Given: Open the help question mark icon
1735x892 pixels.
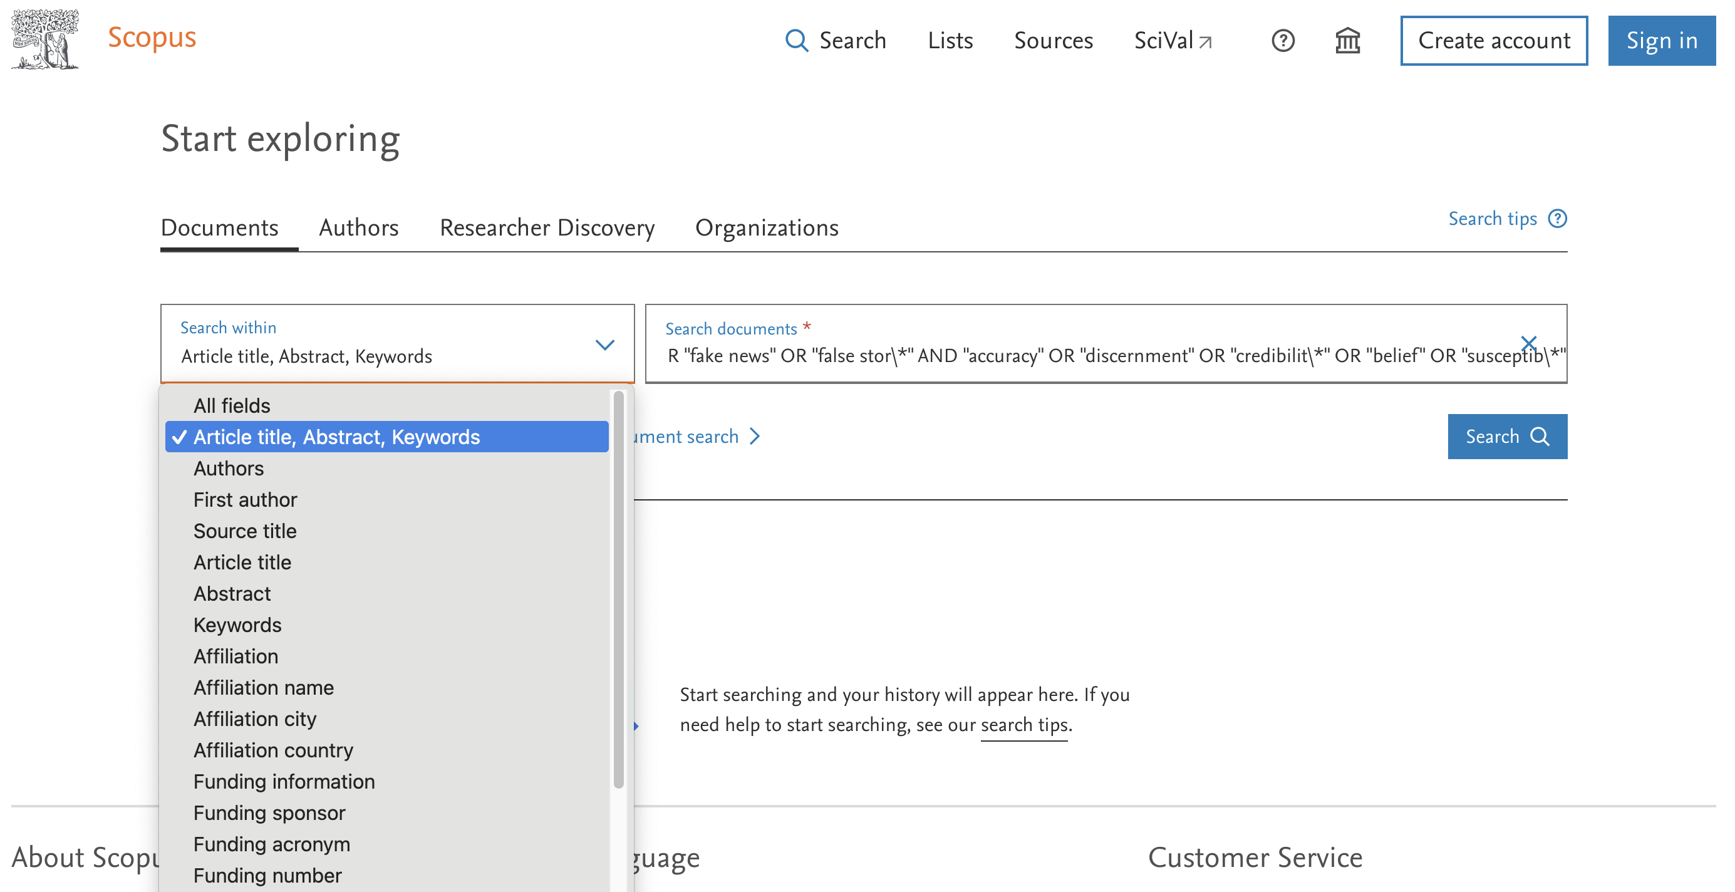Looking at the screenshot, I should (1282, 41).
